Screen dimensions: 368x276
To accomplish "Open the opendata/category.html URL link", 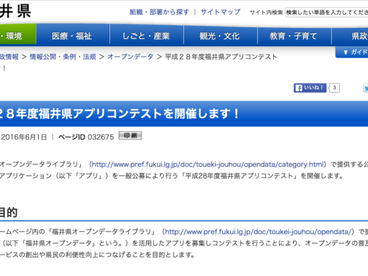I will click(208, 164).
